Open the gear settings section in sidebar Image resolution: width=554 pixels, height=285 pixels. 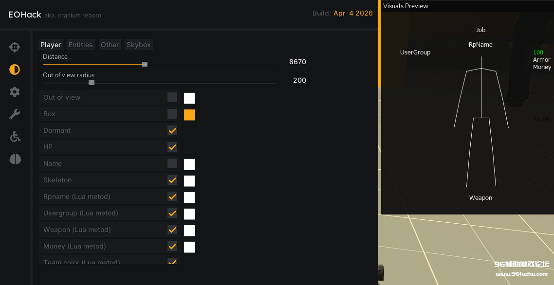(x=15, y=92)
